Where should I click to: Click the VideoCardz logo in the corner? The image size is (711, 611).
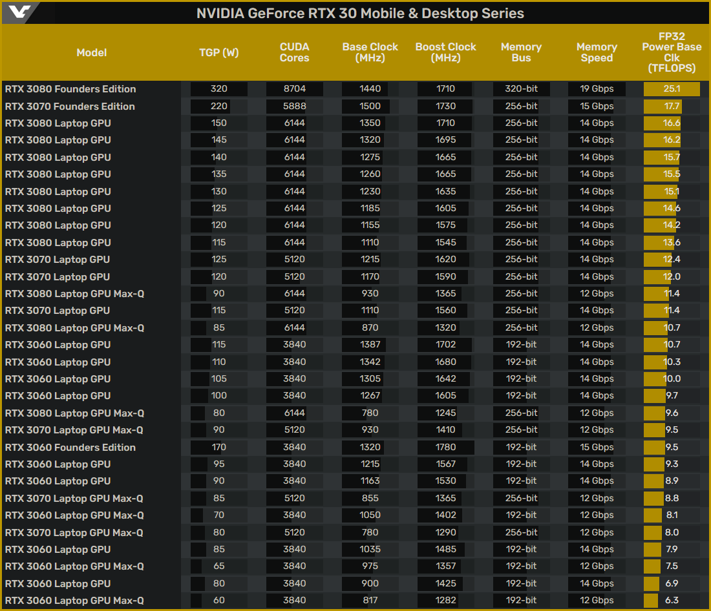(x=19, y=13)
